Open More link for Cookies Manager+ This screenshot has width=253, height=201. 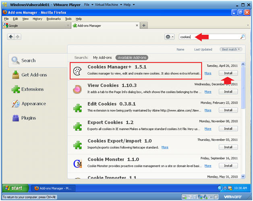[208, 73]
